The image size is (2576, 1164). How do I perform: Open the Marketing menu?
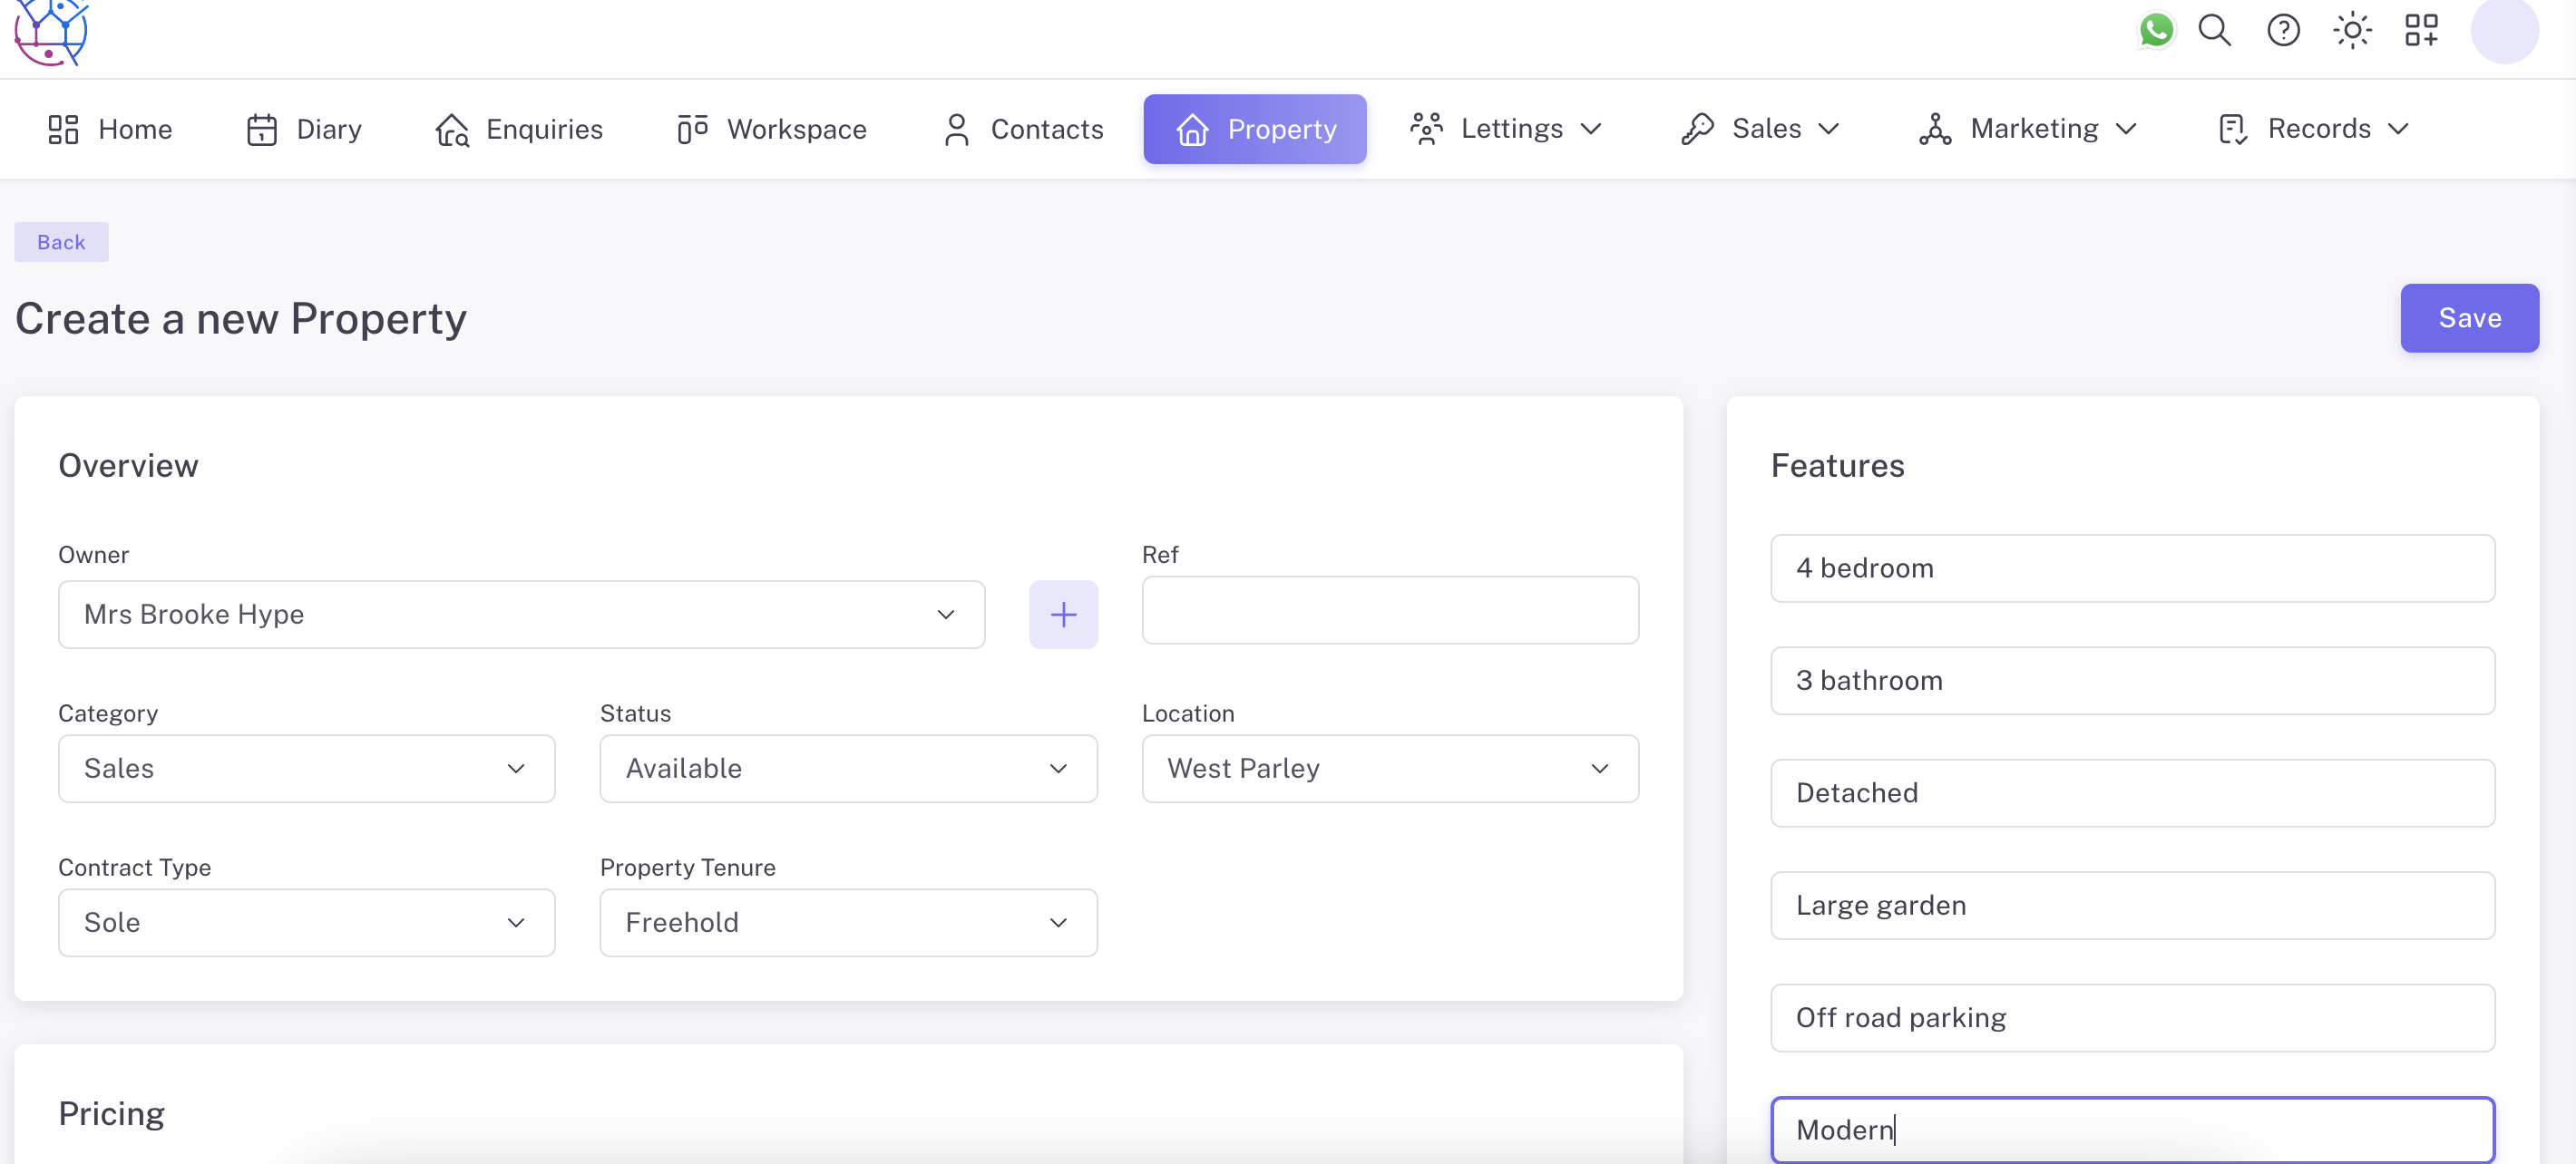click(x=2029, y=129)
